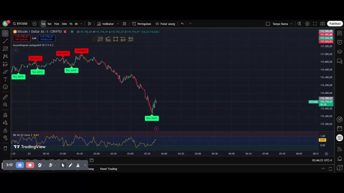
Task: Select the crosshair cursor tool
Action: 5,33
